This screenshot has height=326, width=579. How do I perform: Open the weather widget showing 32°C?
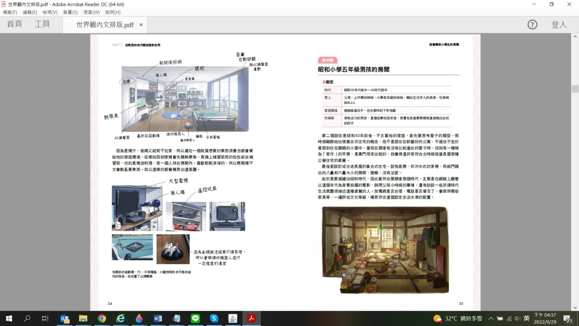[x=458, y=319]
